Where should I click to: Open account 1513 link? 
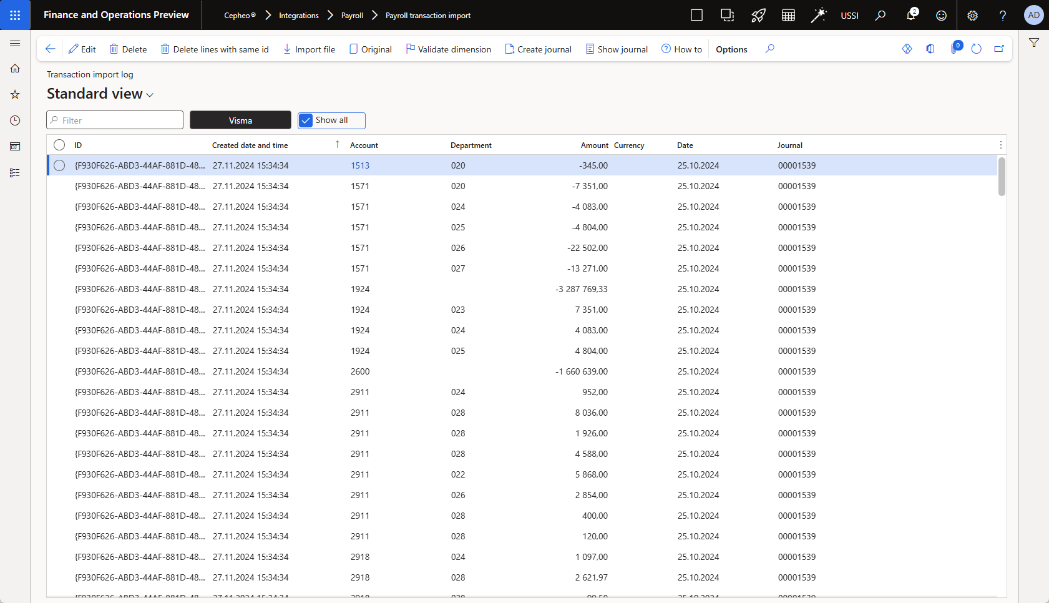point(360,165)
